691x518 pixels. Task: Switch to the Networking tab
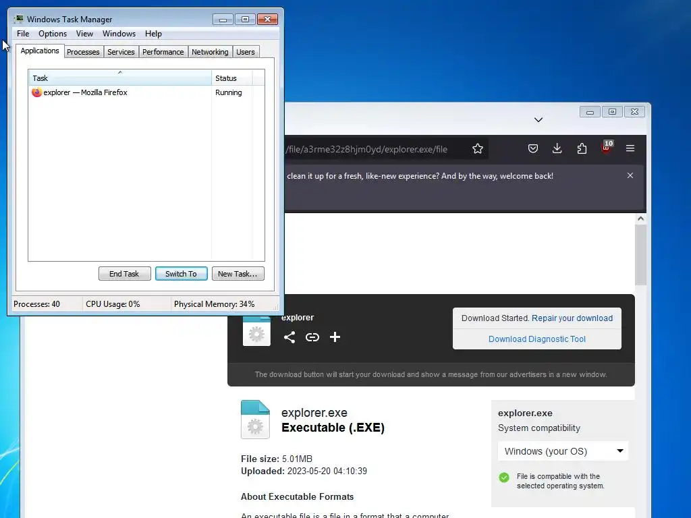coord(210,52)
